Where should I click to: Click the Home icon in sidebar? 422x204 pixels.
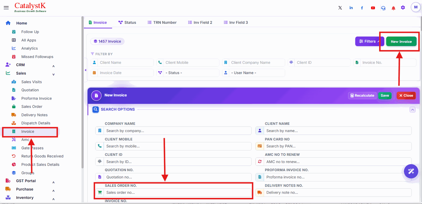(8, 23)
